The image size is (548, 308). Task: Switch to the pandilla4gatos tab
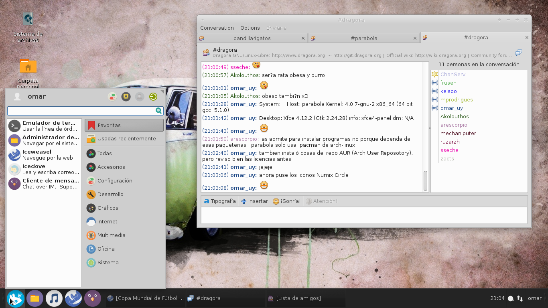[252, 38]
